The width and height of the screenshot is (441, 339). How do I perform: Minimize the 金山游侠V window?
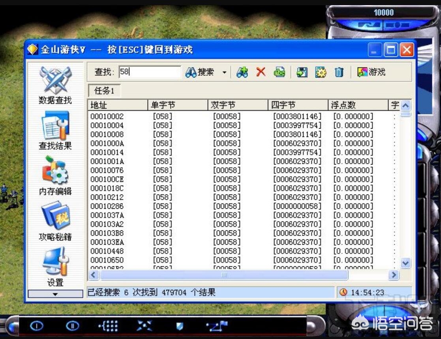pos(375,50)
